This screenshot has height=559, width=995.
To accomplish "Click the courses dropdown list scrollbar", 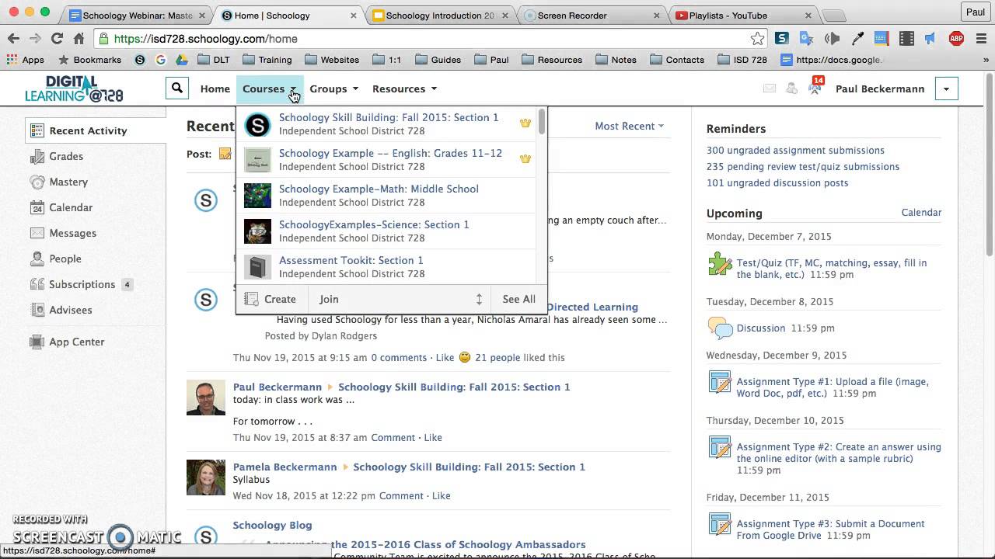I will tap(541, 121).
